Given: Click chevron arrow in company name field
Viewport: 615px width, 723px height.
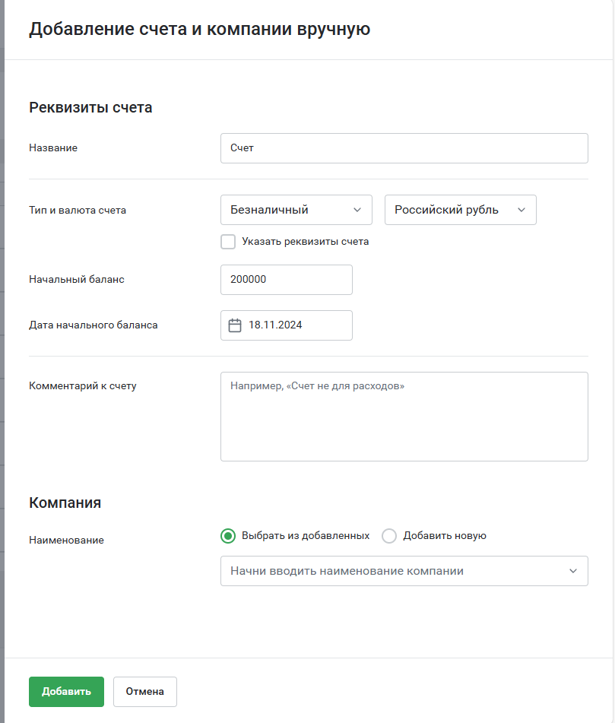Looking at the screenshot, I should [x=572, y=571].
